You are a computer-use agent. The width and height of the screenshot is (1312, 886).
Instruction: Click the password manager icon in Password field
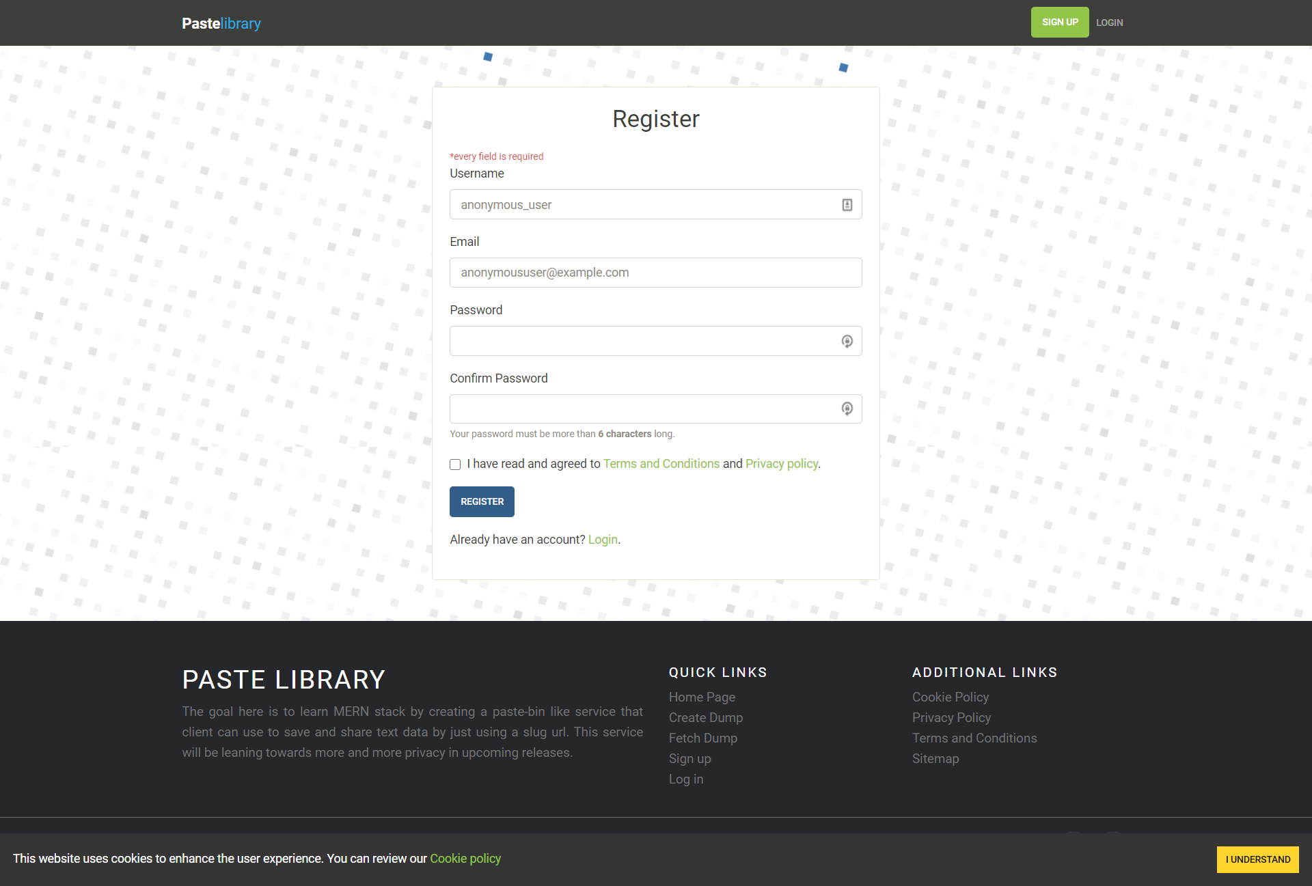(847, 341)
